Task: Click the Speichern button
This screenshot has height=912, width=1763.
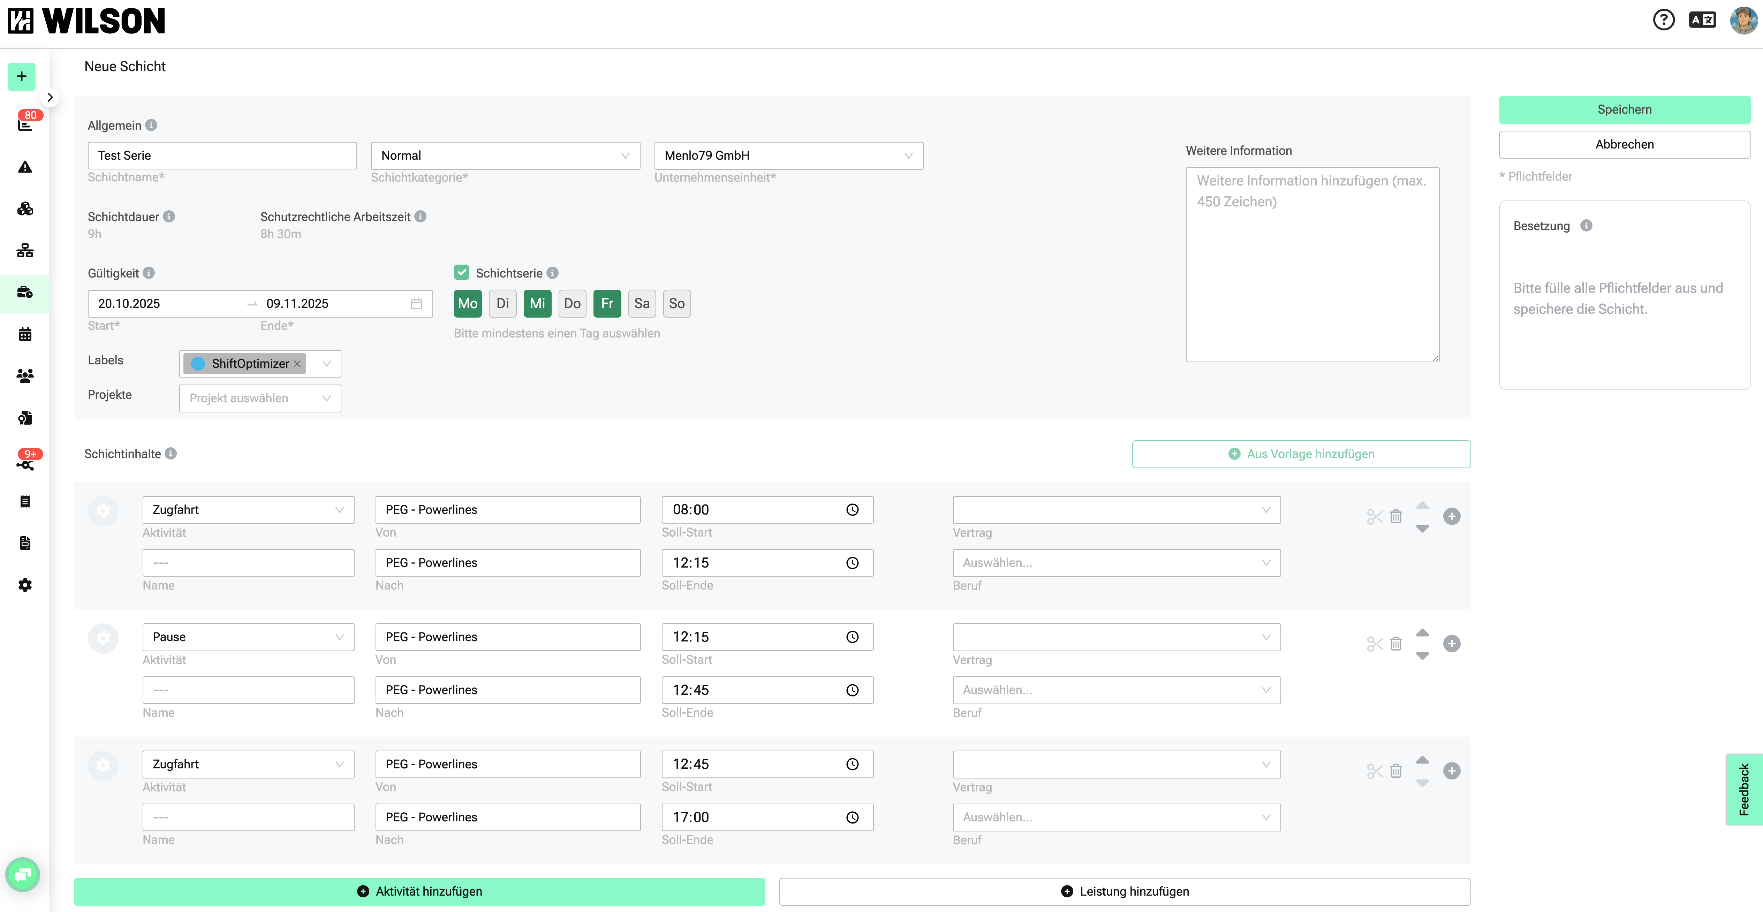Action: (x=1624, y=109)
